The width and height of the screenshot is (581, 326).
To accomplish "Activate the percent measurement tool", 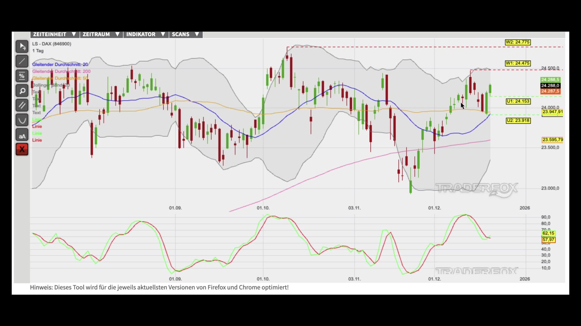I will click(22, 76).
